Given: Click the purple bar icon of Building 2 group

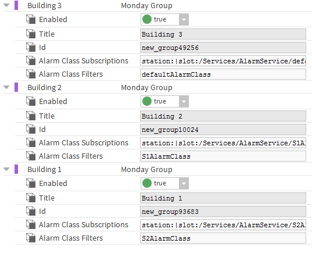Looking at the screenshot, I should [x=16, y=87].
